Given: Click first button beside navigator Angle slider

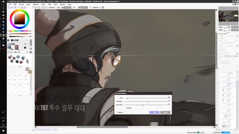Looking at the screenshot, I should [232, 30].
